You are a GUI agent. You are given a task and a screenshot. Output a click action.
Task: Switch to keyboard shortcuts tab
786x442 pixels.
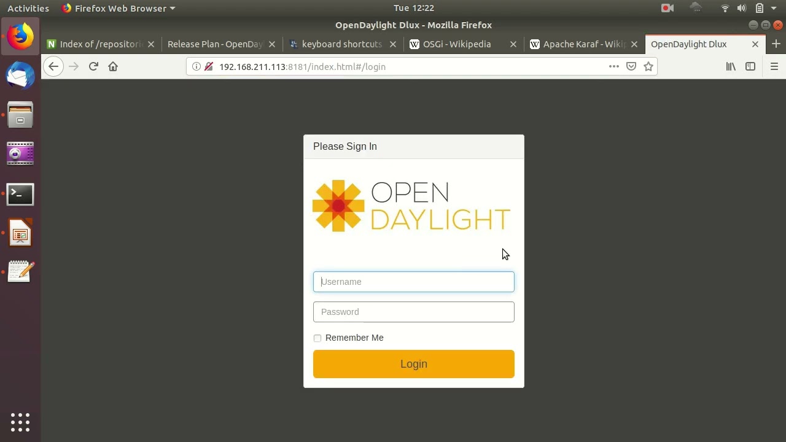[x=342, y=44]
